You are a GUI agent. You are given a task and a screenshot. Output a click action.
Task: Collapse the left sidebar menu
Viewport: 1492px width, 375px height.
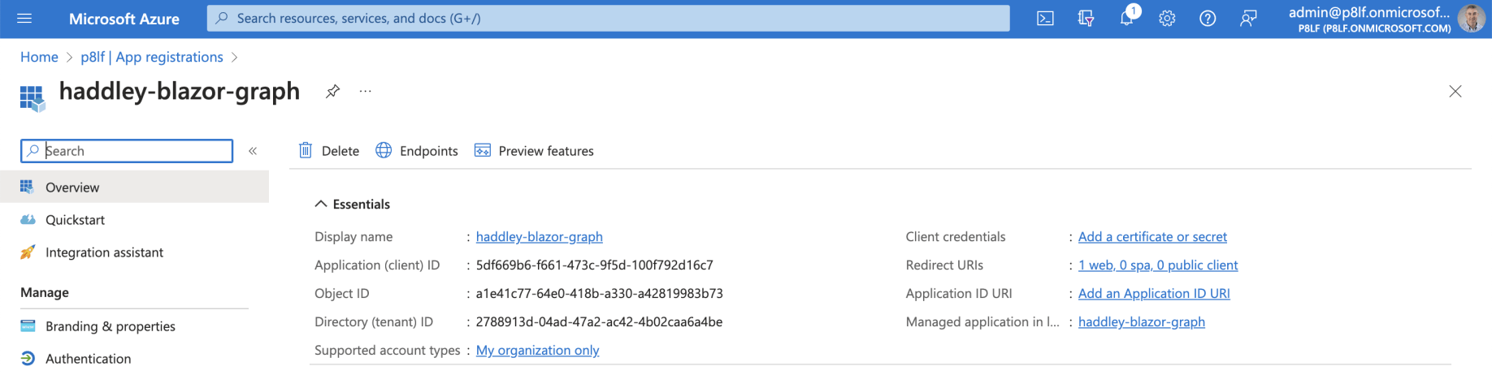[253, 151]
